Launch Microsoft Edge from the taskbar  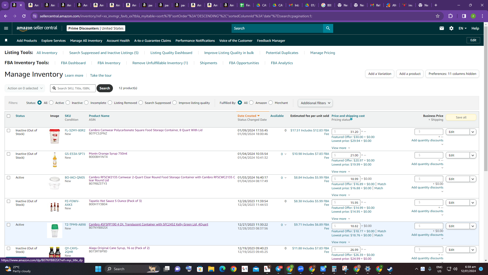point(222,269)
